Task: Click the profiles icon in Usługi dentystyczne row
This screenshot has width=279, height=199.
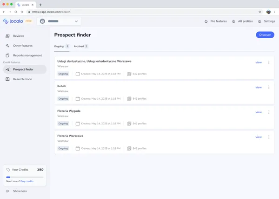Action: 129,74
